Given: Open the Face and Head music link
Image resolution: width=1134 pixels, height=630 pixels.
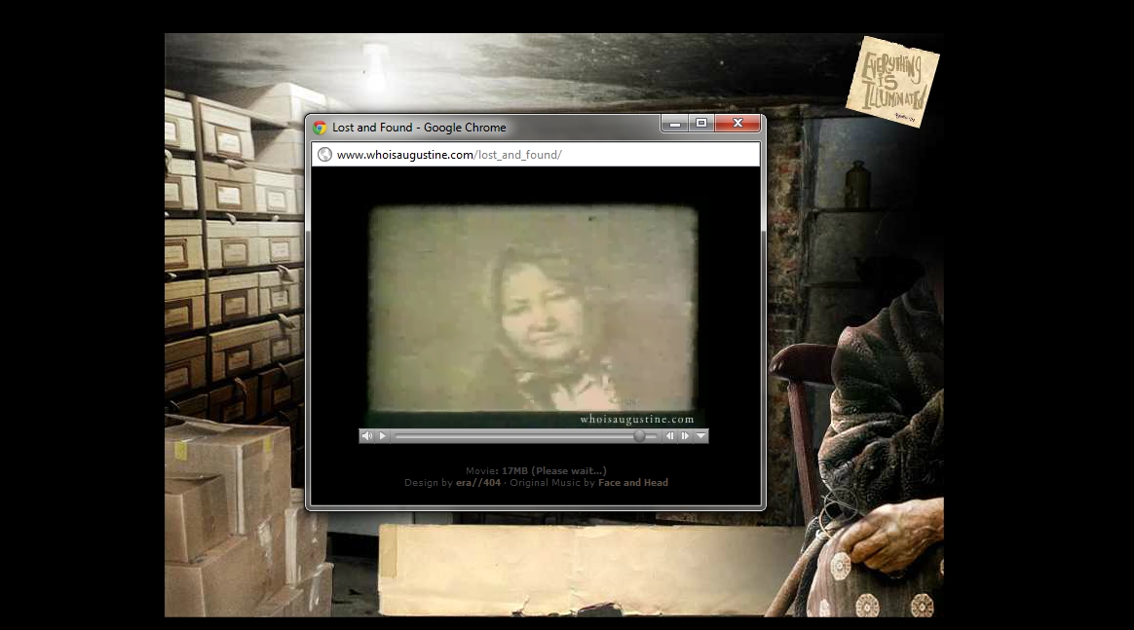Looking at the screenshot, I should click(632, 482).
